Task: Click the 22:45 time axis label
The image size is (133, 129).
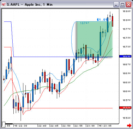Action: click(54, 126)
